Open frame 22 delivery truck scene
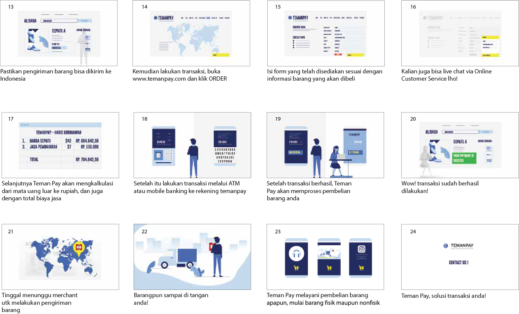The width and height of the screenshot is (519, 314). point(192,257)
